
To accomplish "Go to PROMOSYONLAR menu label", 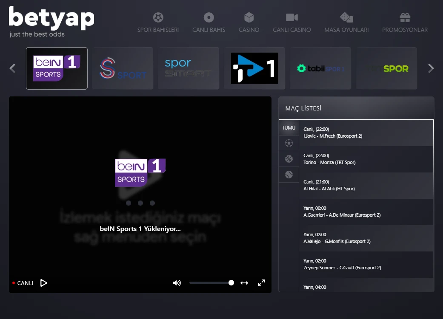I will [405, 30].
